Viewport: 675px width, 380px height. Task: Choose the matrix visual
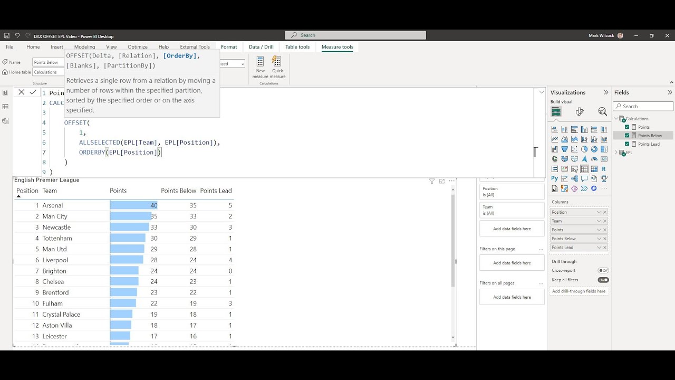click(x=594, y=169)
